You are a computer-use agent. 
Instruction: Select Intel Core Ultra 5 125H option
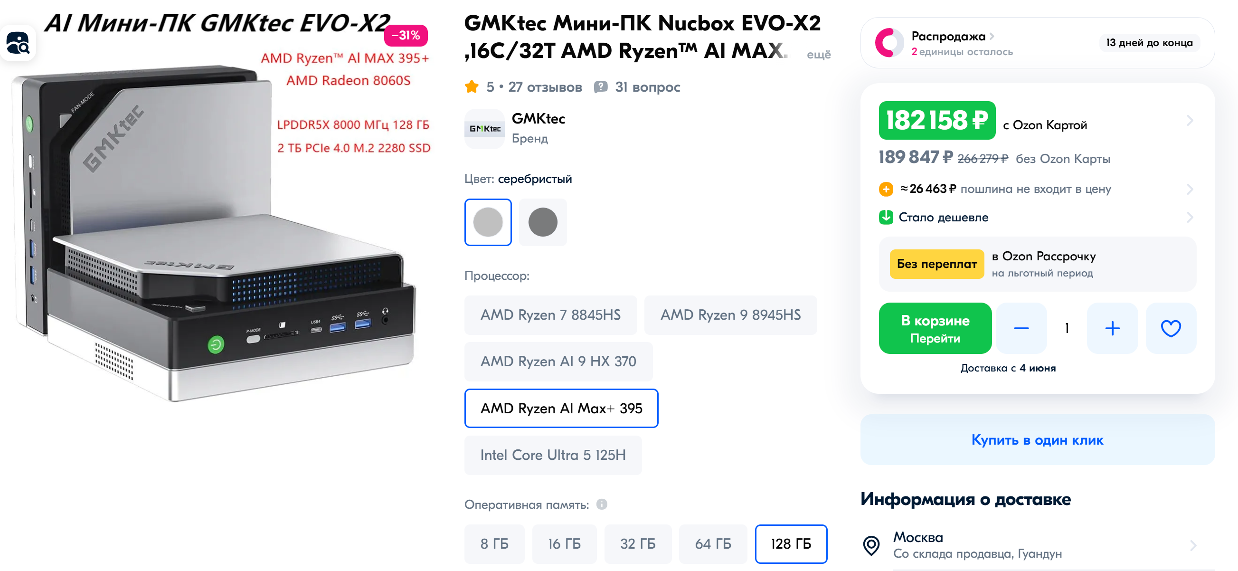[553, 455]
